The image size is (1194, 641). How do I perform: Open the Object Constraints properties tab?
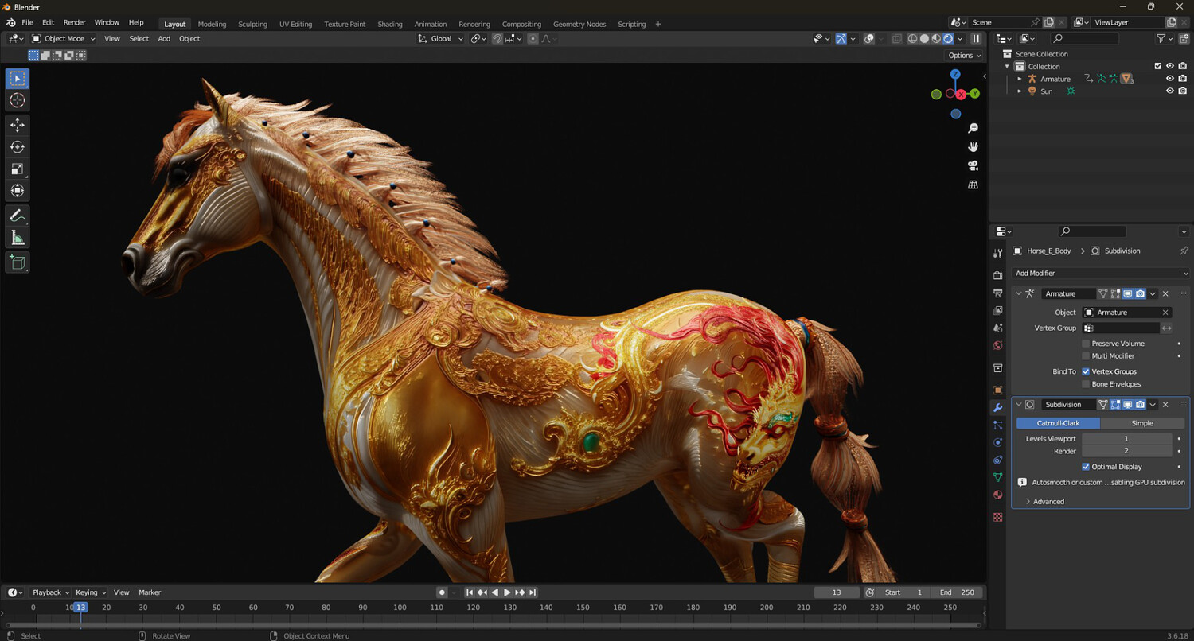(x=998, y=460)
